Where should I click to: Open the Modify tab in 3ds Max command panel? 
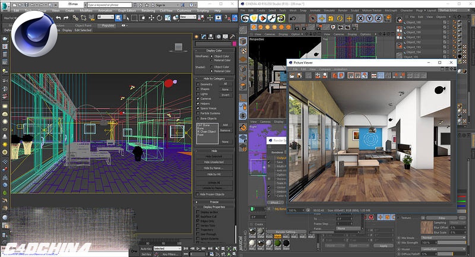pyautogui.click(x=204, y=37)
